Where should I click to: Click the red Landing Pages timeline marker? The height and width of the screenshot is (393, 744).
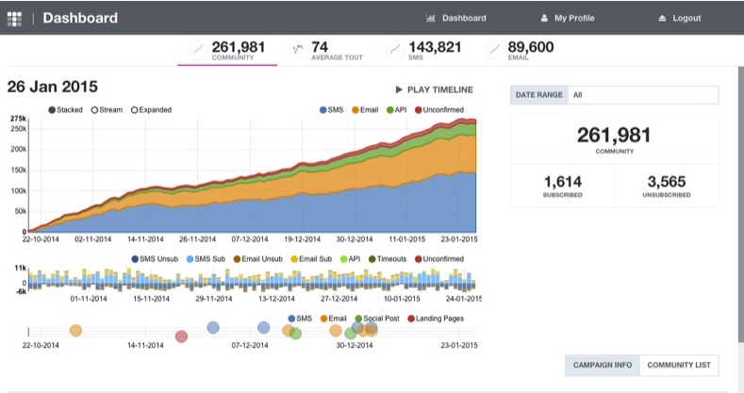click(181, 336)
